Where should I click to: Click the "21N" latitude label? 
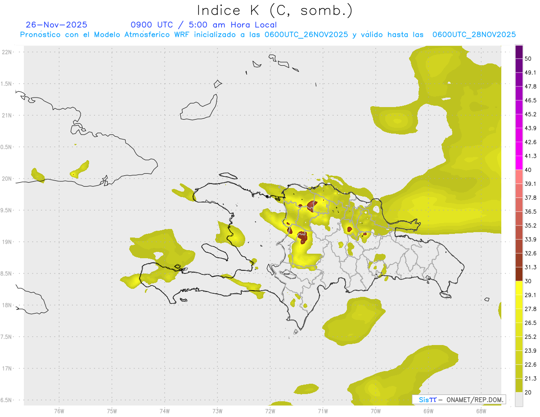point(7,115)
